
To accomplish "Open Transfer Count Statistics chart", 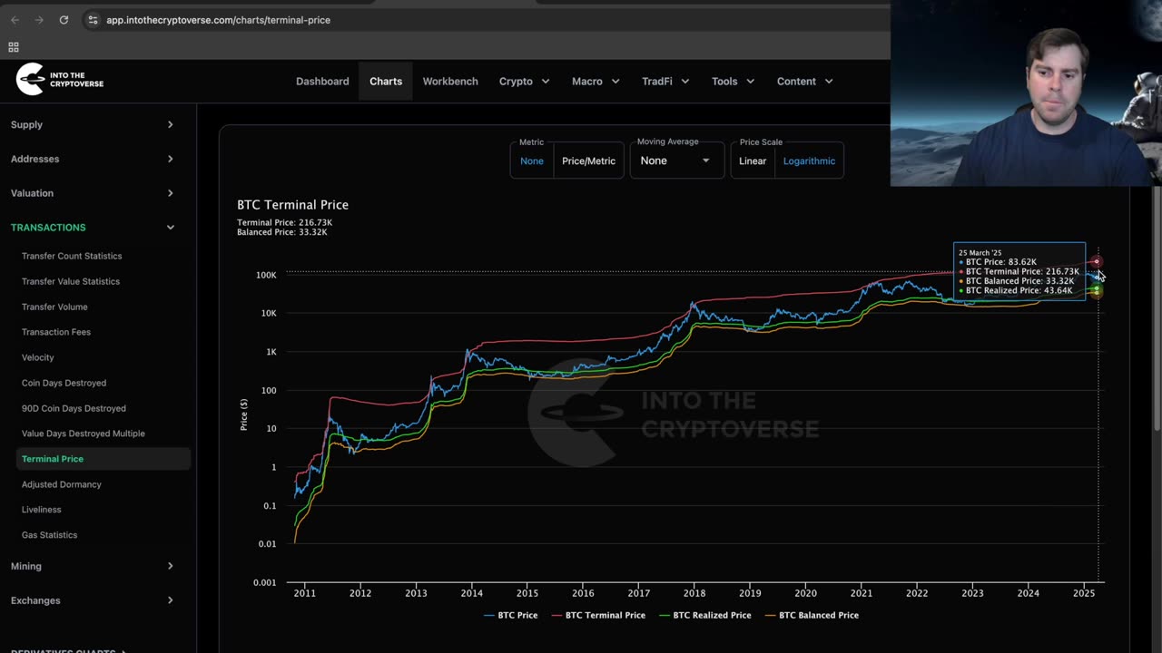I will pos(72,256).
